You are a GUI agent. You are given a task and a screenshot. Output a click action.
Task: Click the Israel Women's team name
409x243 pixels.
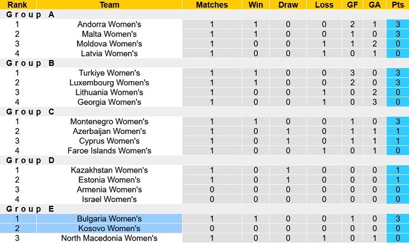(109, 199)
